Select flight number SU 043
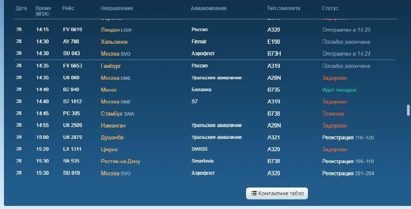411x209 pixels. click(x=71, y=54)
